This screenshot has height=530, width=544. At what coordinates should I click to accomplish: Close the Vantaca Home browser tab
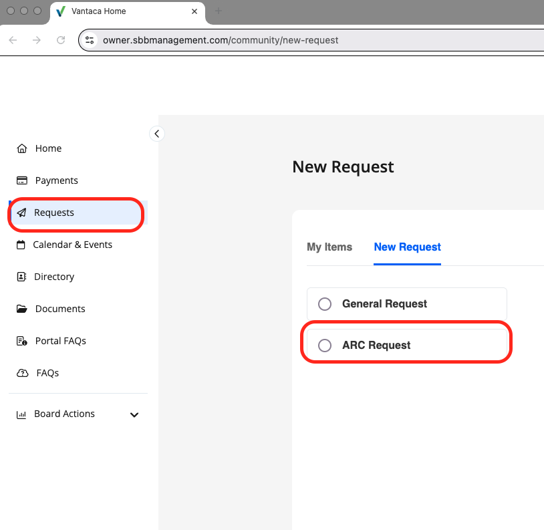195,11
